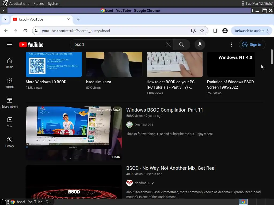Click the about #deadmau5 description text
Viewport: 274px width, 205px height.
(193, 194)
